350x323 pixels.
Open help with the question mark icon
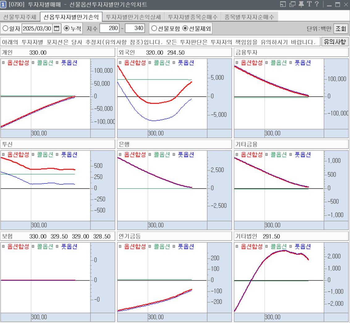(x=316, y=4)
